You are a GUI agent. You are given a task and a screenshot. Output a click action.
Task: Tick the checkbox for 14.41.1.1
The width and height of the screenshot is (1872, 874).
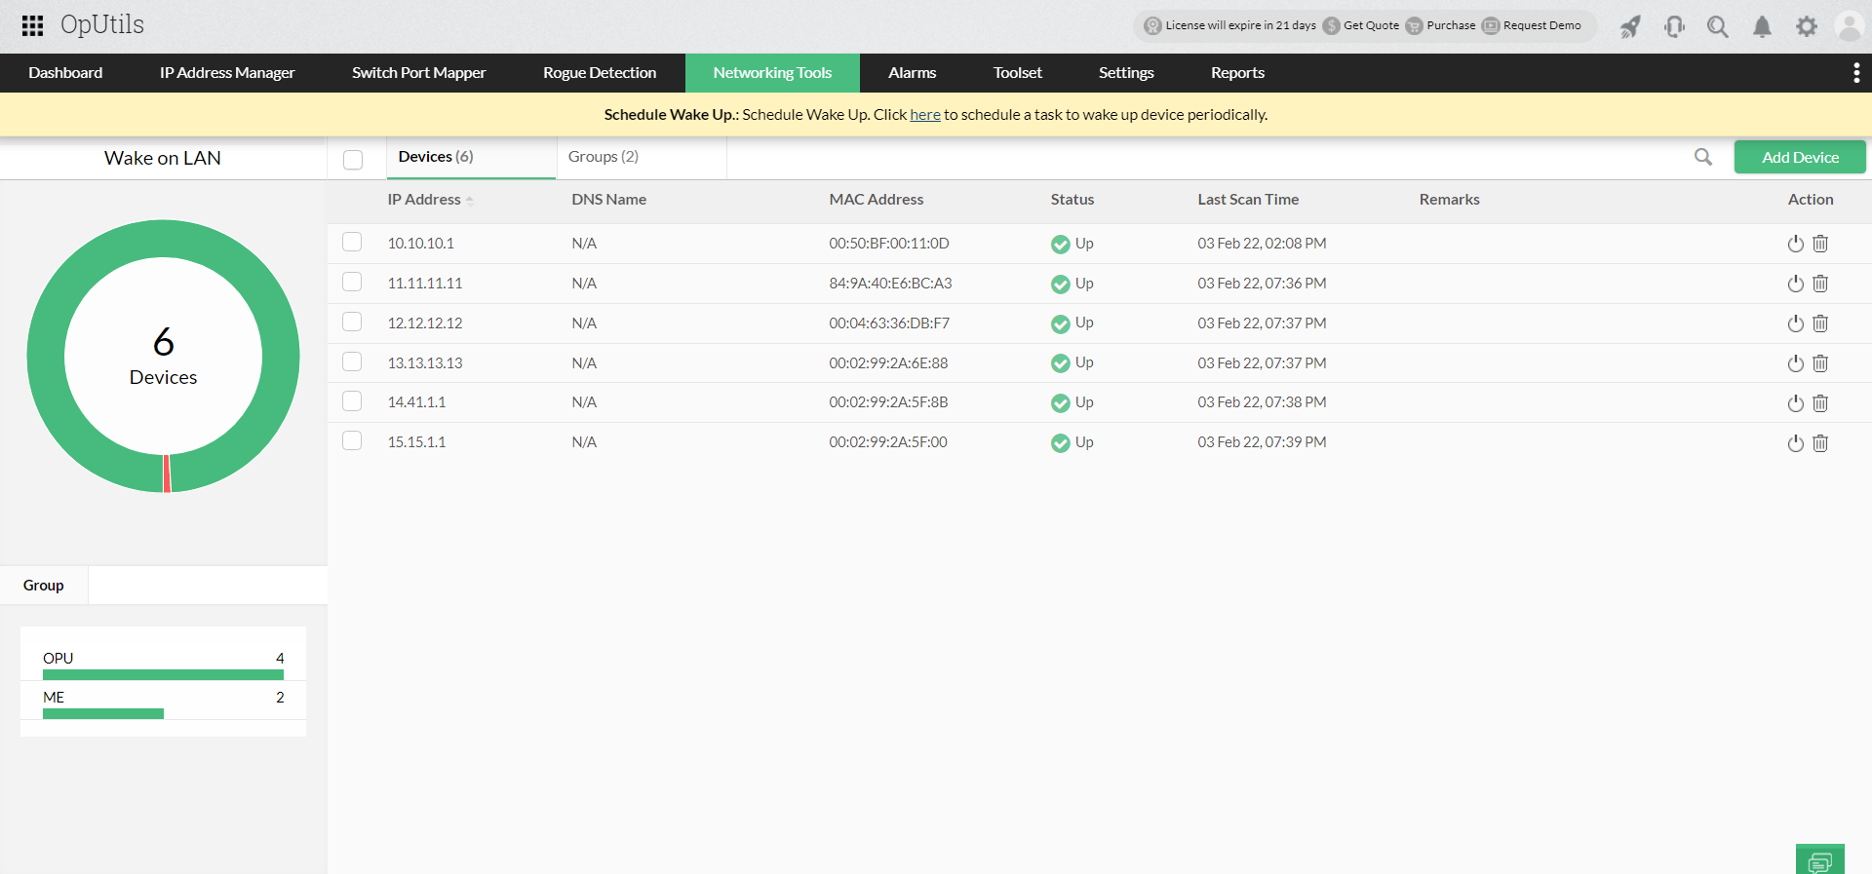tap(352, 401)
